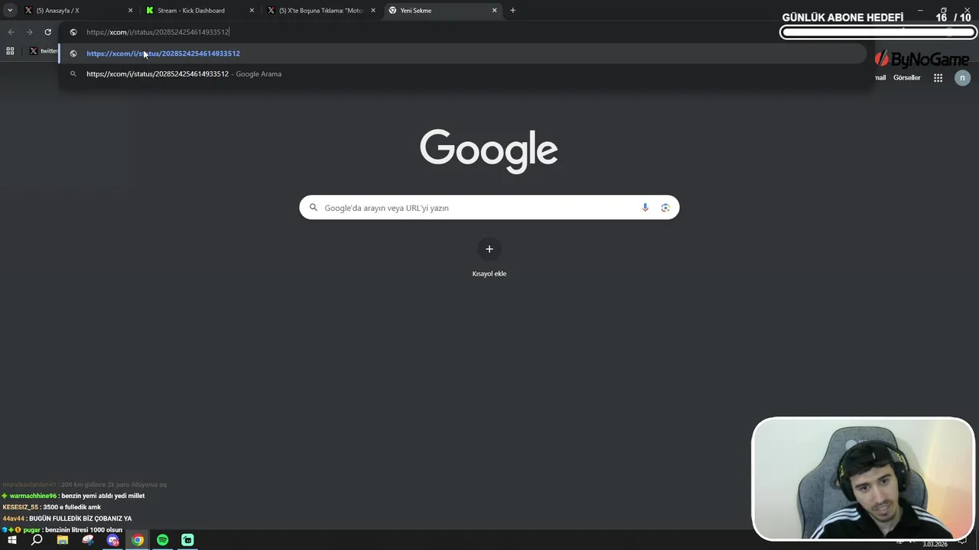This screenshot has width=979, height=550.
Task: Open the Google account avatar
Action: [962, 77]
